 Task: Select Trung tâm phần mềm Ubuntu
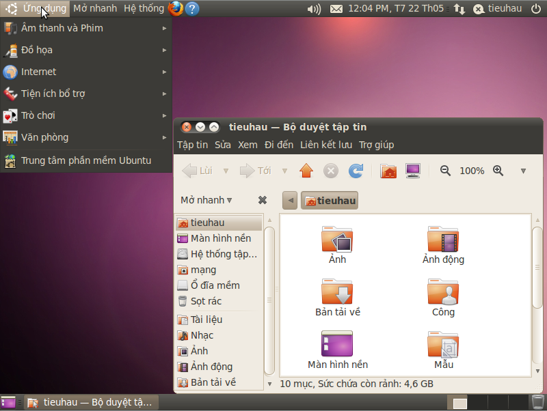coord(85,160)
